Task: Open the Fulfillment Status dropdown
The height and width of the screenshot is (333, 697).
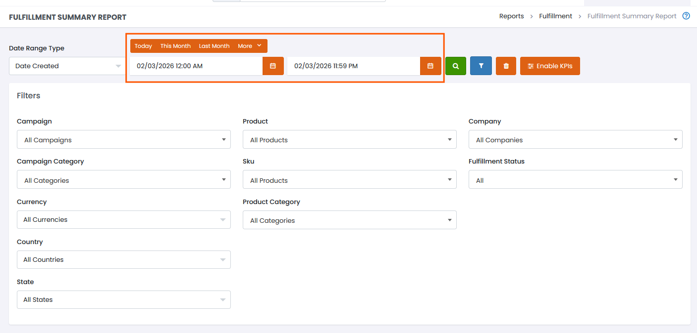Action: [575, 180]
